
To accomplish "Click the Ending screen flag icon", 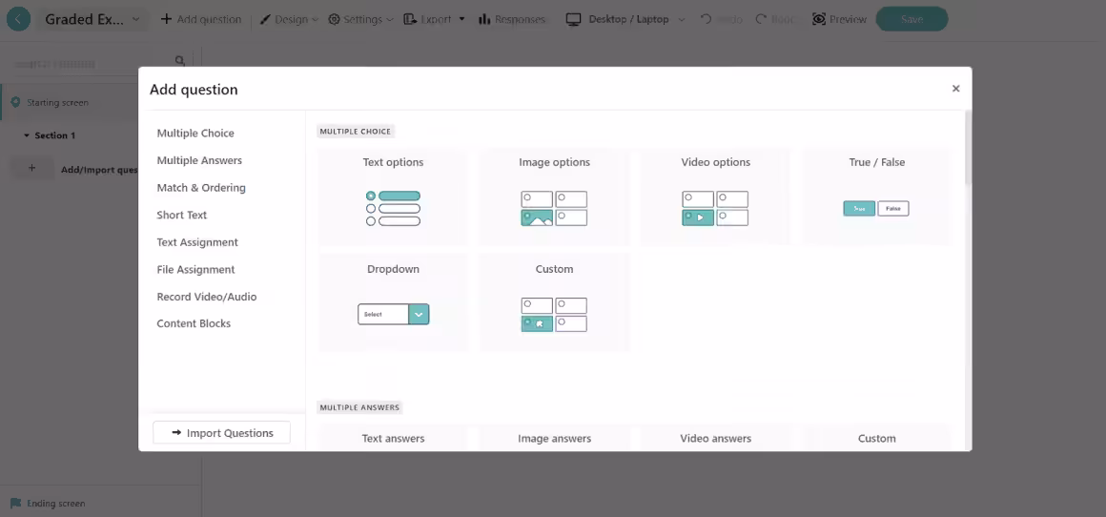I will coord(15,504).
